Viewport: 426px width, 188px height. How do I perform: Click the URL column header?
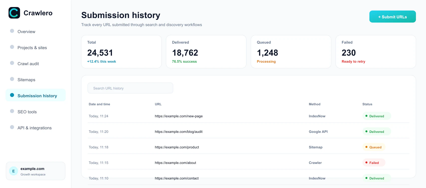pos(158,104)
